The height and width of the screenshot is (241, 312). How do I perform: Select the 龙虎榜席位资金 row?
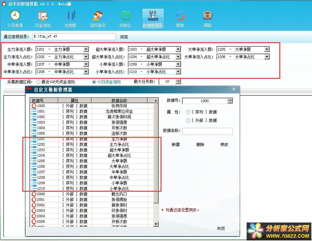[92, 111]
